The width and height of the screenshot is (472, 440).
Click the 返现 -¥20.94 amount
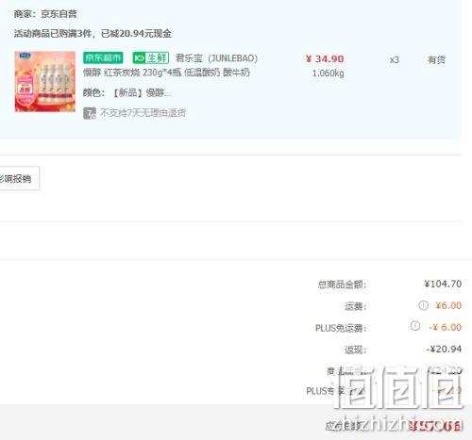[444, 349]
